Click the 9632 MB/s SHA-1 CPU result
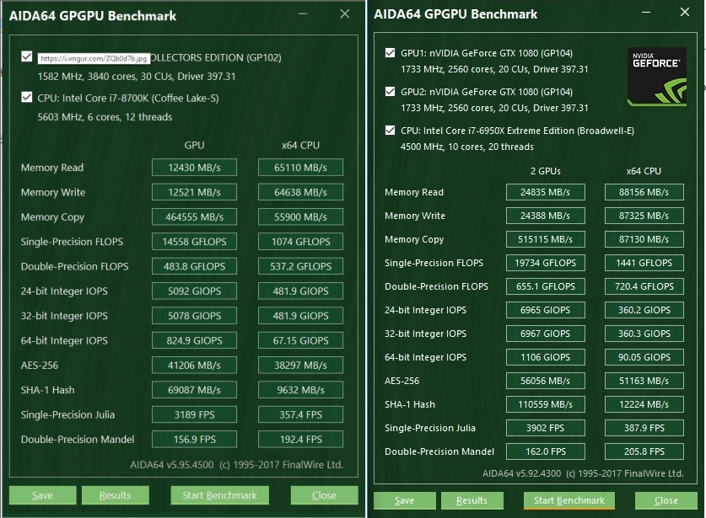Image resolution: width=706 pixels, height=518 pixels. [301, 390]
